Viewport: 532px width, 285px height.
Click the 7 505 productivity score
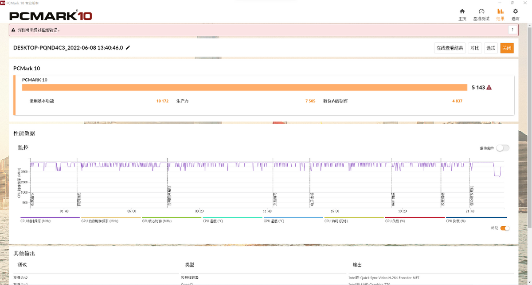(310, 101)
